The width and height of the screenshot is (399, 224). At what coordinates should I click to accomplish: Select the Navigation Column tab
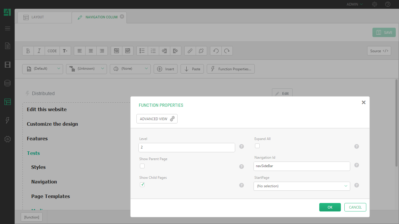tap(99, 17)
